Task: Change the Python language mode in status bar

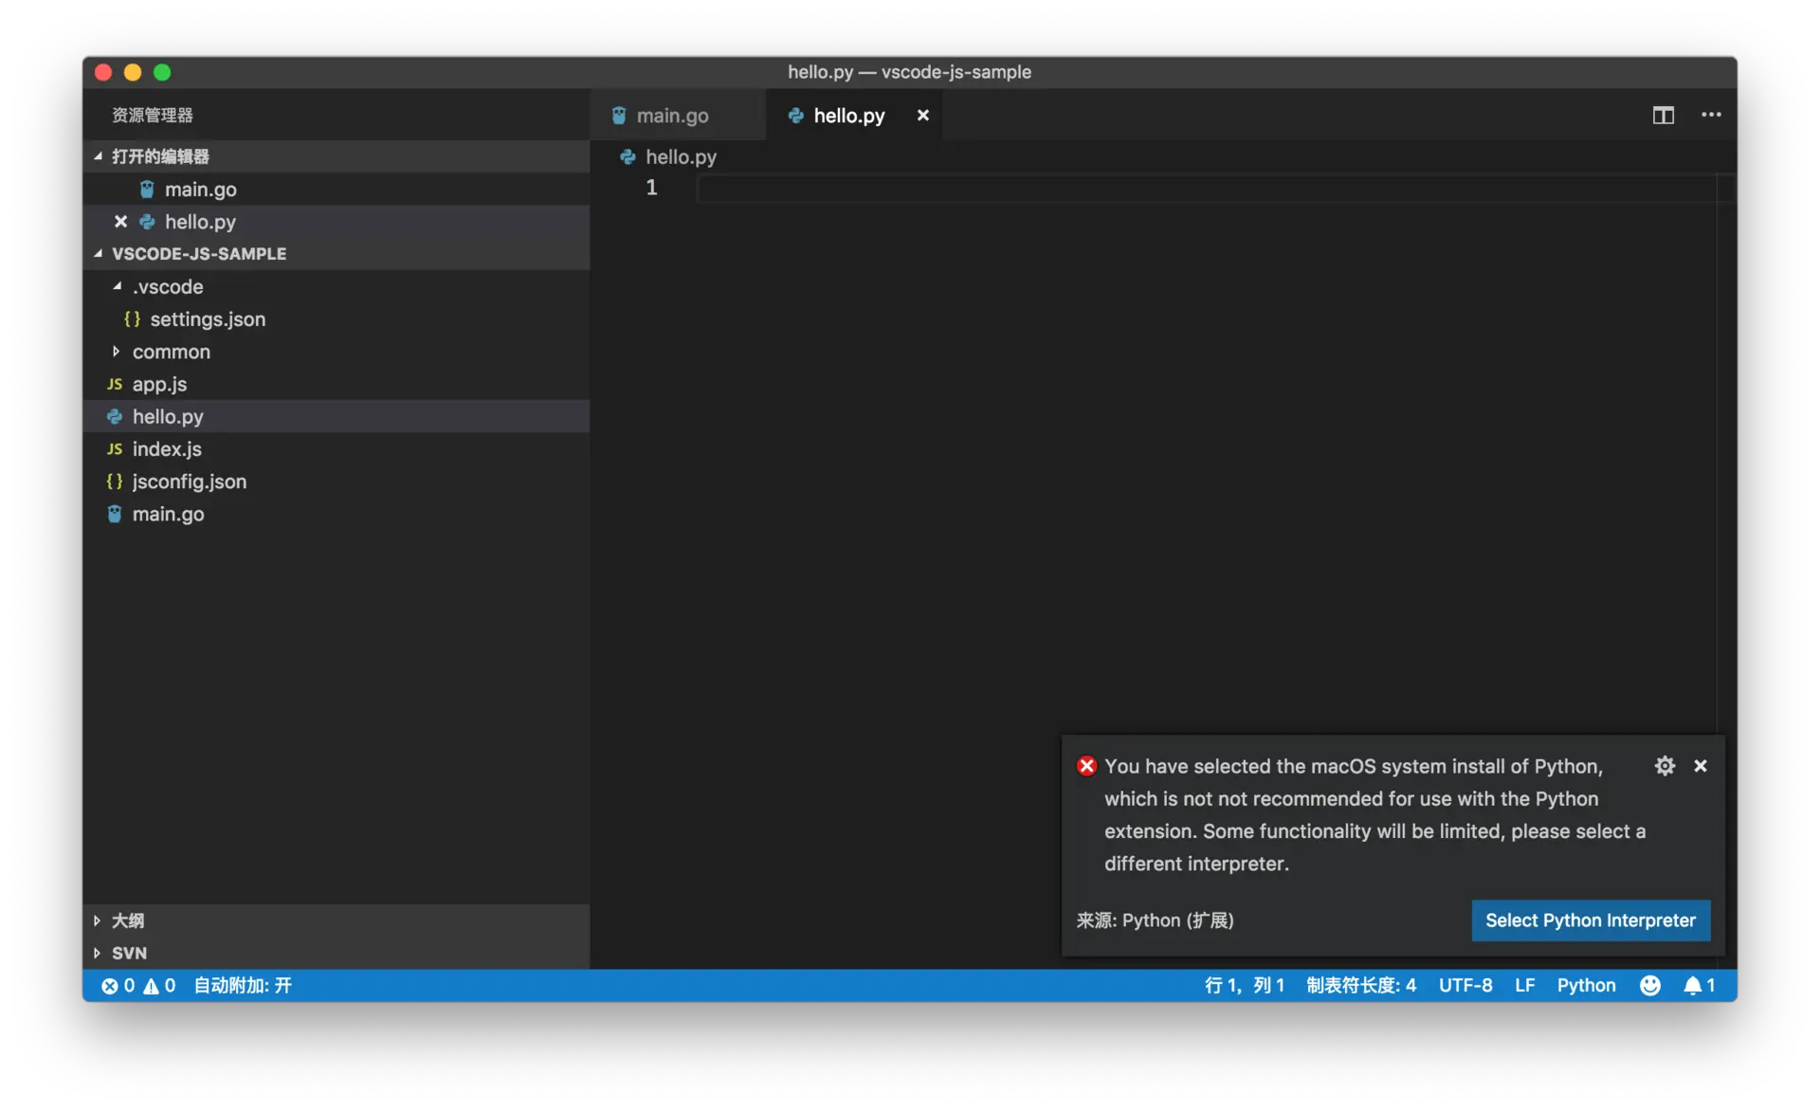Action: 1586,985
